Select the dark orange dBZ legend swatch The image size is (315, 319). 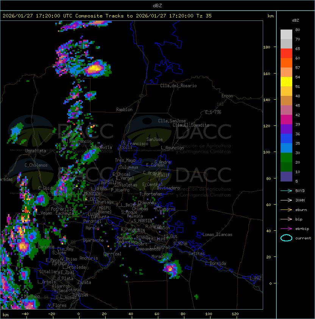tap(286, 63)
